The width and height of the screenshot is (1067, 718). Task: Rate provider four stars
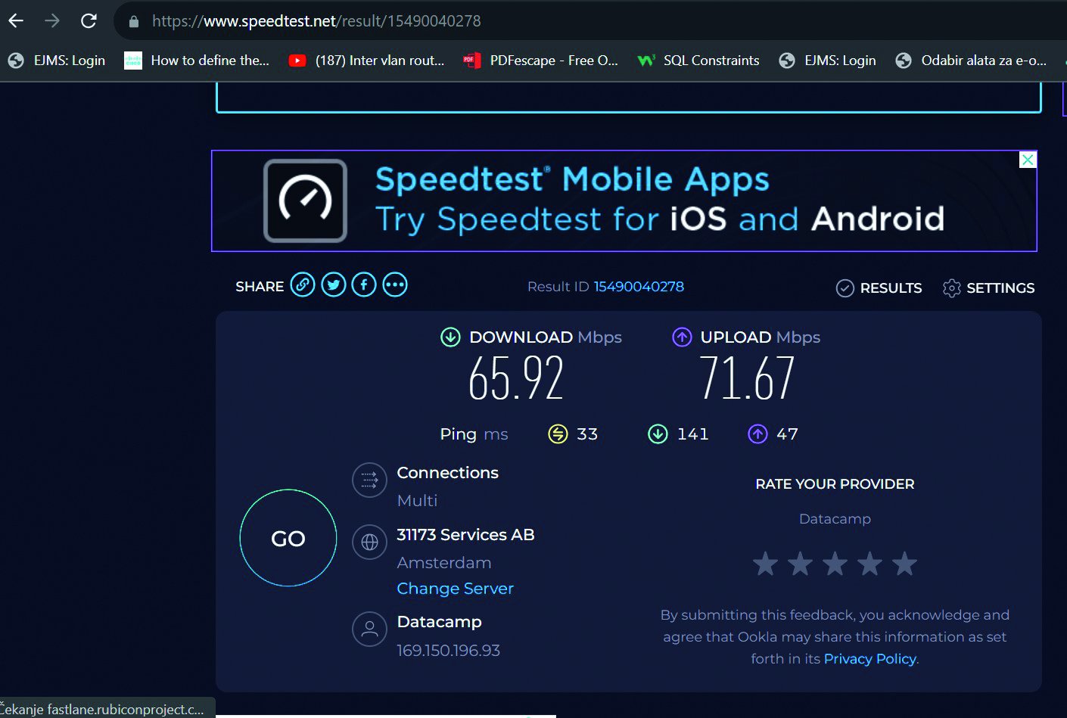tap(869, 563)
